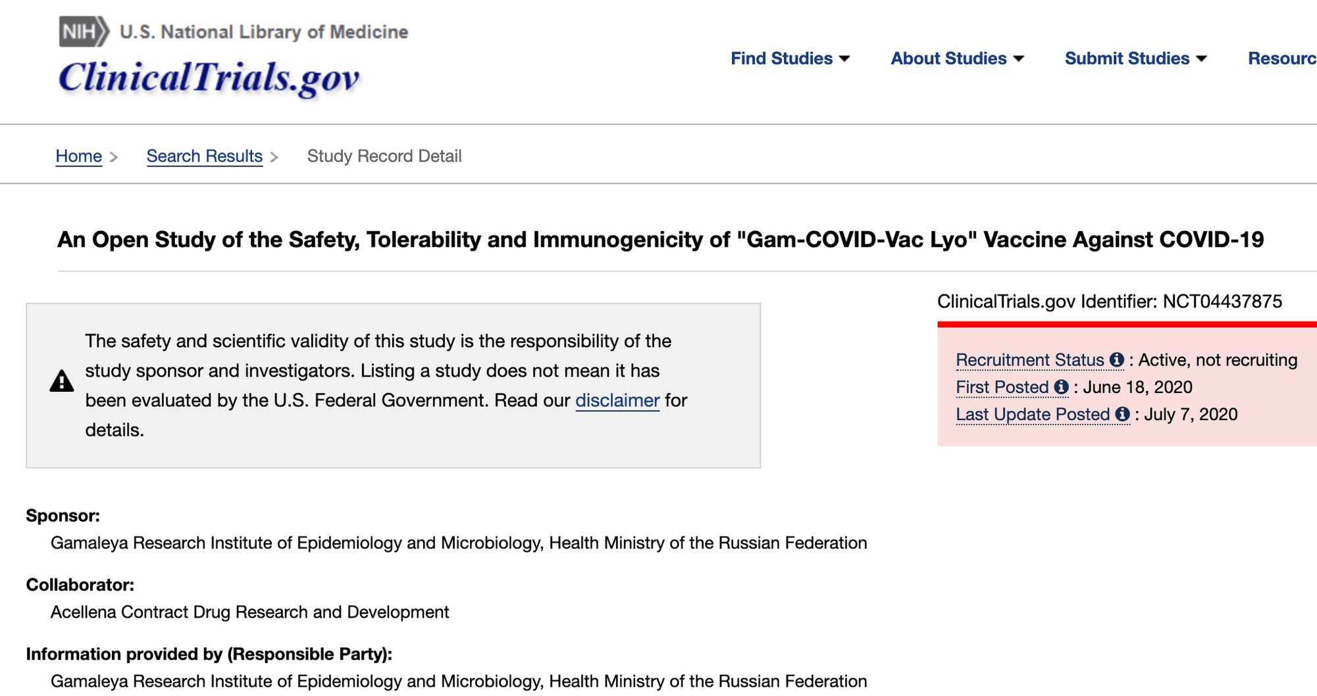Viewport: 1317px width, 696px height.
Task: Click info icon beside Last Update Posted
Action: (1122, 414)
